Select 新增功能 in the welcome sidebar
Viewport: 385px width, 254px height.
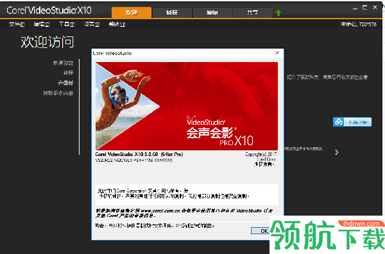coord(63,63)
